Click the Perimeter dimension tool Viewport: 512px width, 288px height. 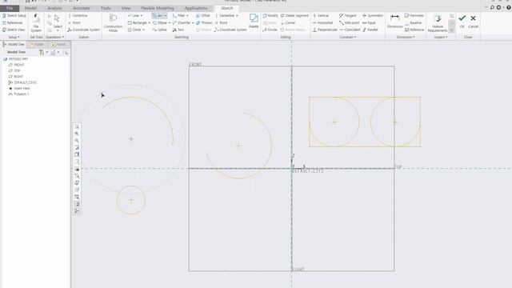point(414,15)
